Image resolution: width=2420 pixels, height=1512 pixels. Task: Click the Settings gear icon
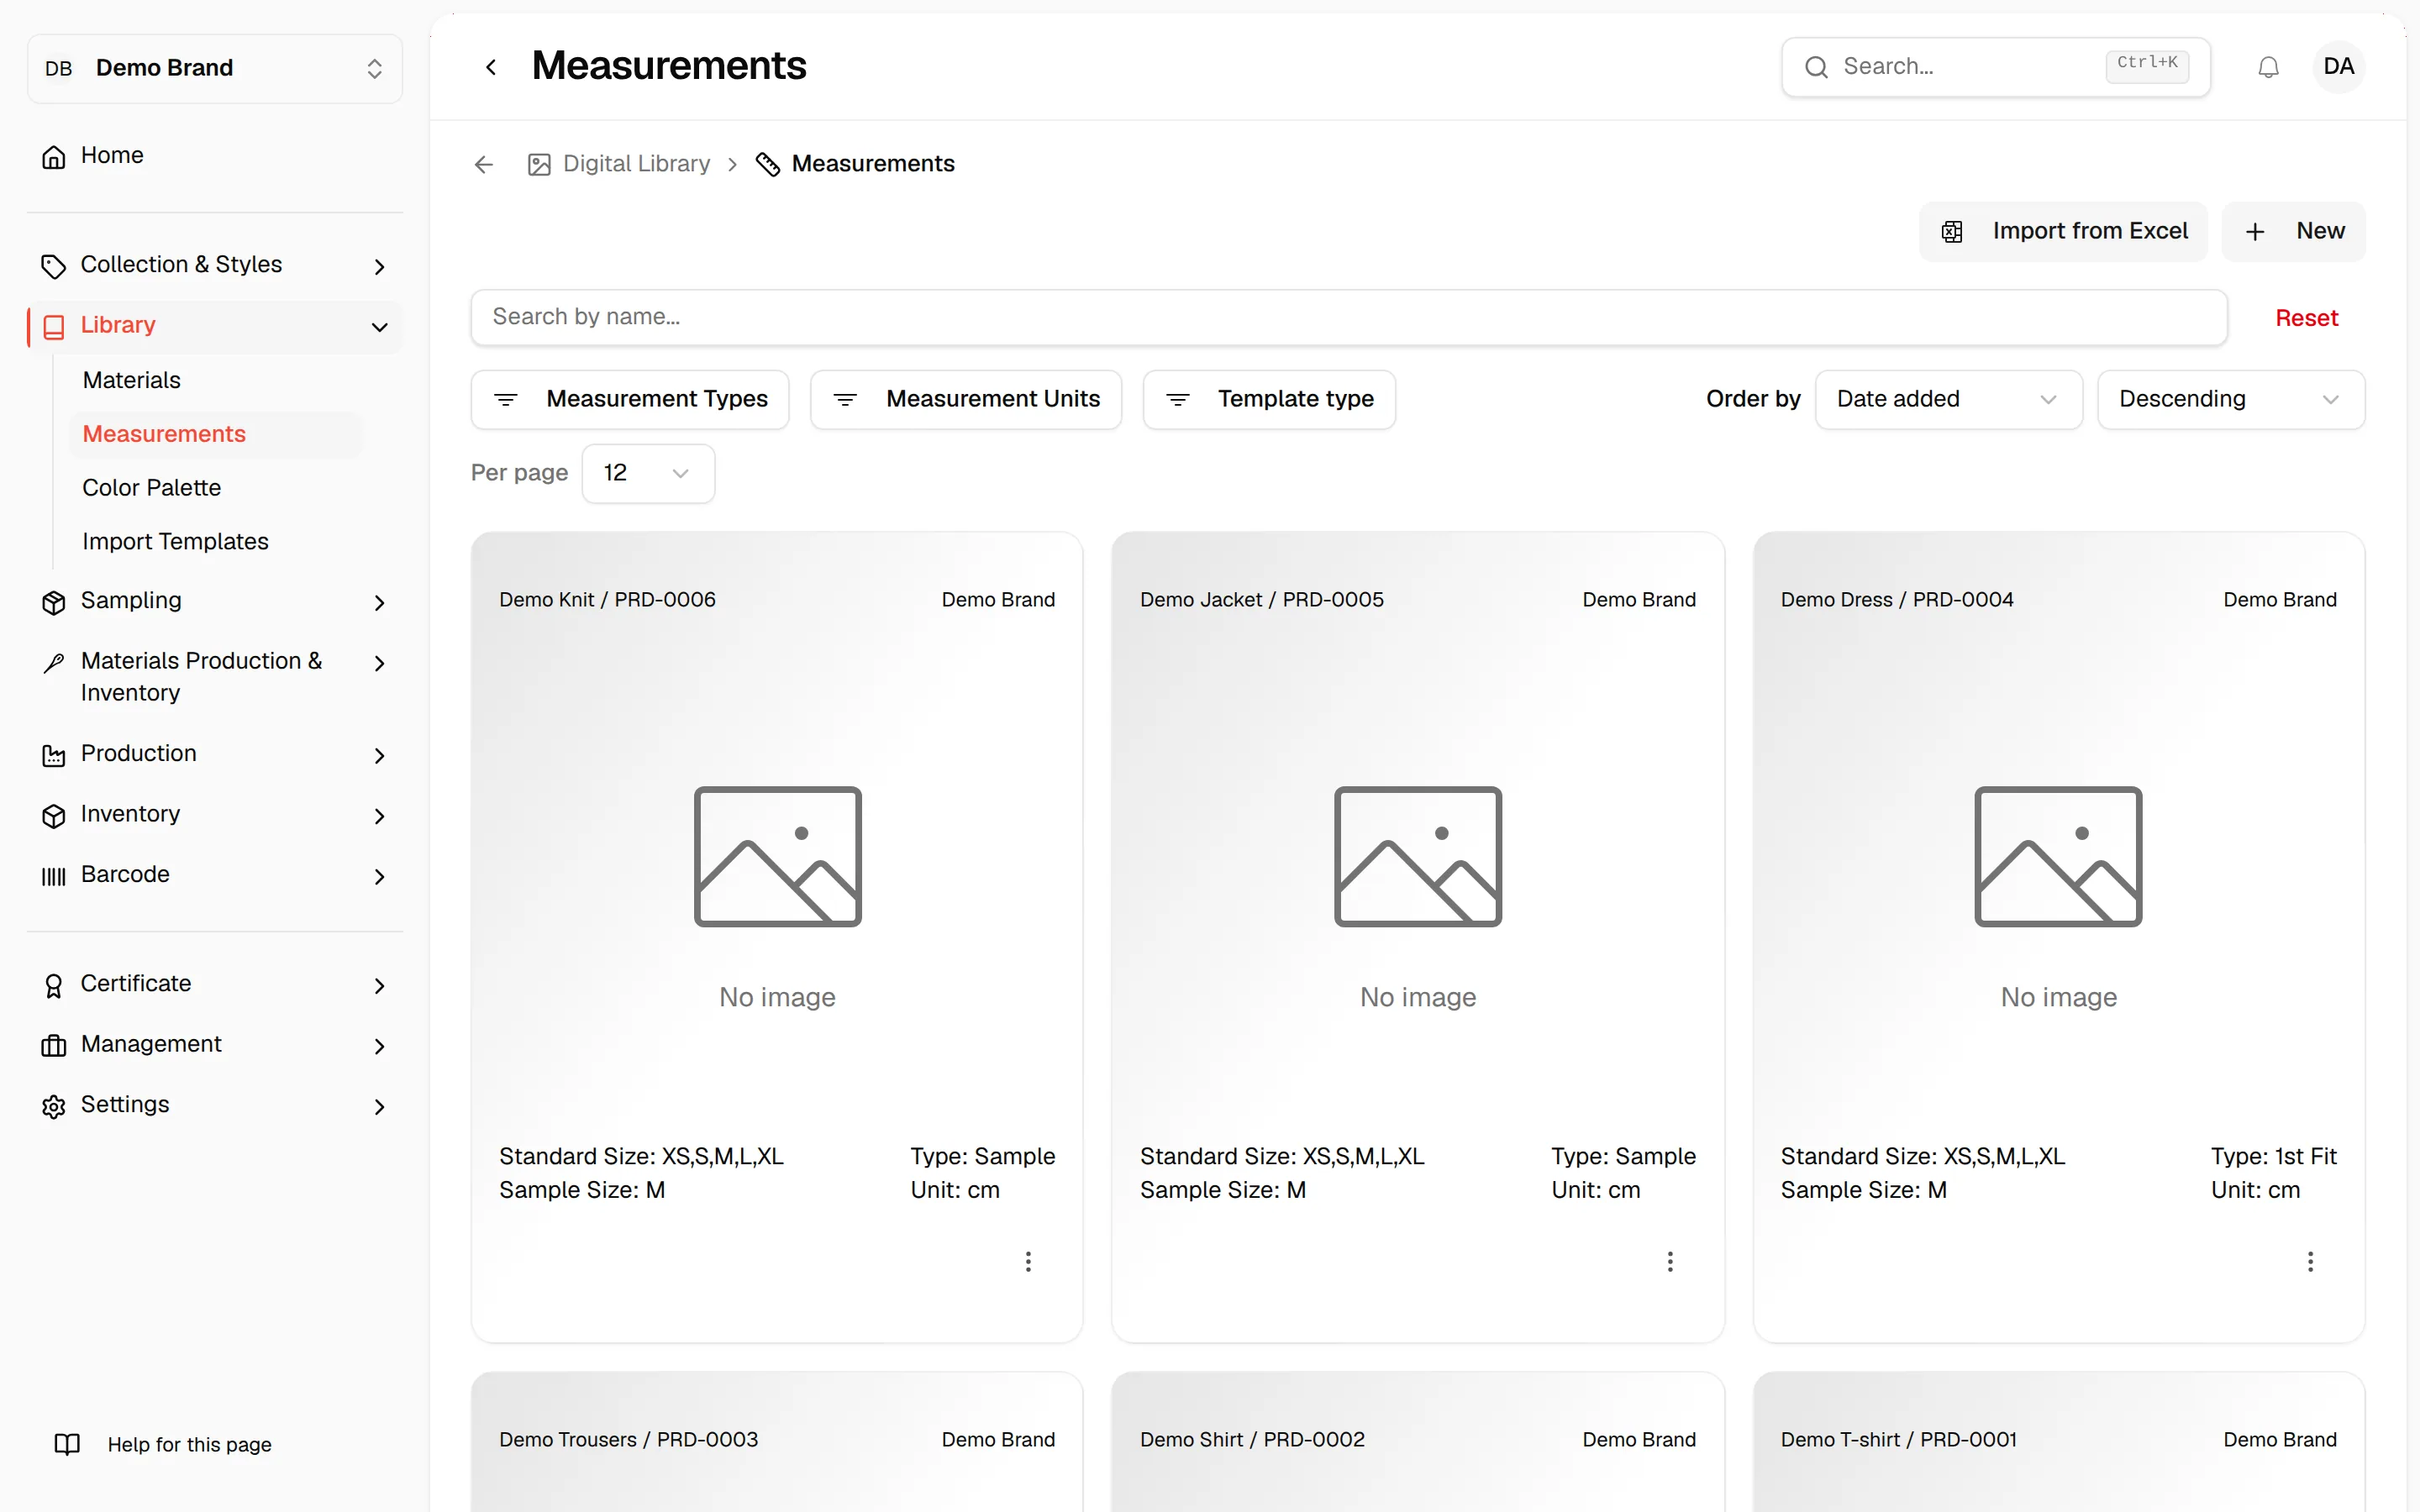[54, 1106]
